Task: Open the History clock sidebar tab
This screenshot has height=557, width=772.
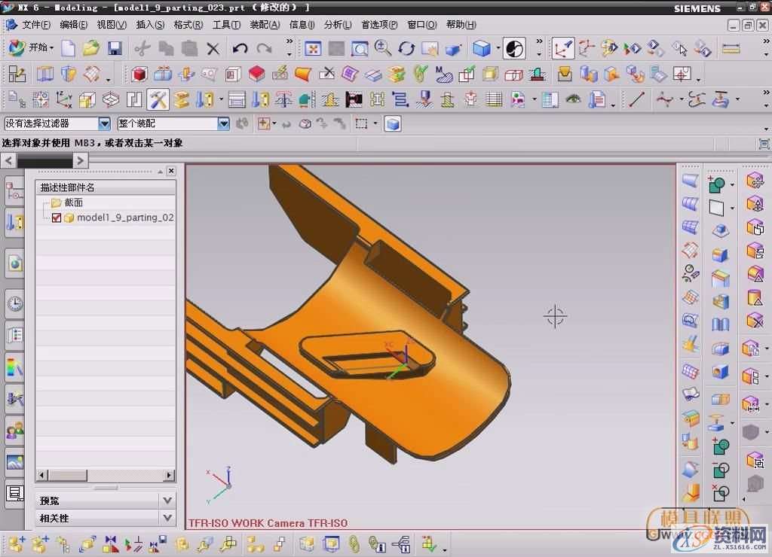Action: tap(14, 304)
